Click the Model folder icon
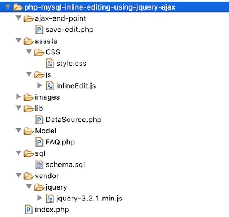 coord(29,131)
